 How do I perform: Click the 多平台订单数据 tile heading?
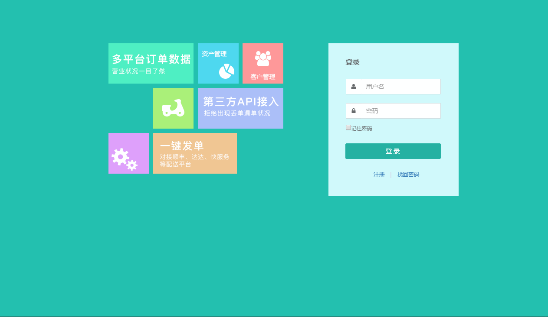151,59
